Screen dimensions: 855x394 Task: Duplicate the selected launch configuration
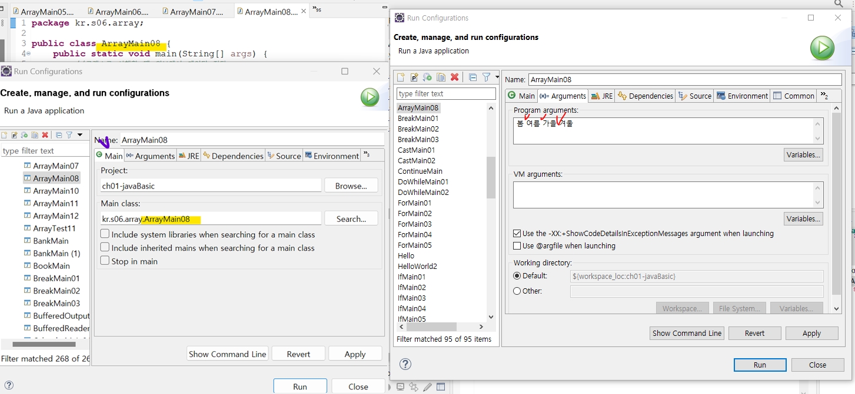tap(441, 77)
